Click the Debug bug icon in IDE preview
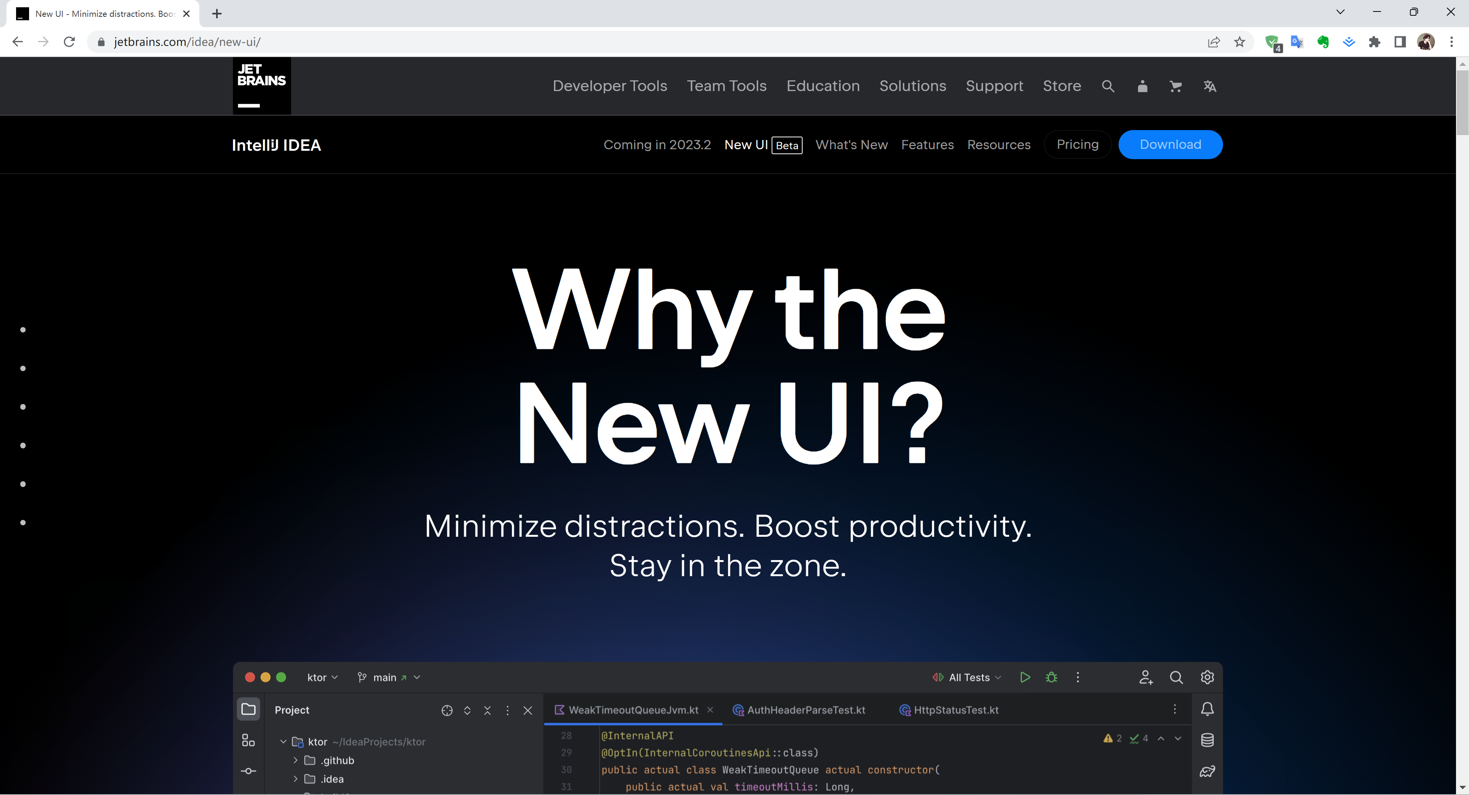1469x795 pixels. point(1052,677)
